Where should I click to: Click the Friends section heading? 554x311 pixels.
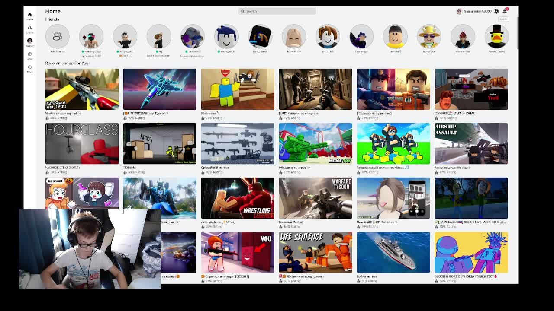coord(52,19)
